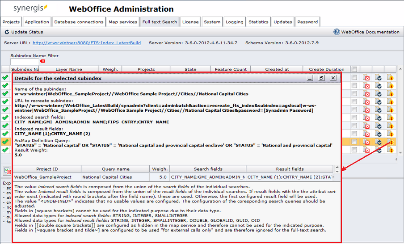Follow the FTS-Index_LatestBuild server URL link
This screenshot has height=244, width=404.
[87, 43]
